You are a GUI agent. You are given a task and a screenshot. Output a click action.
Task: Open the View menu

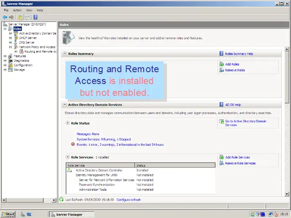29,10
